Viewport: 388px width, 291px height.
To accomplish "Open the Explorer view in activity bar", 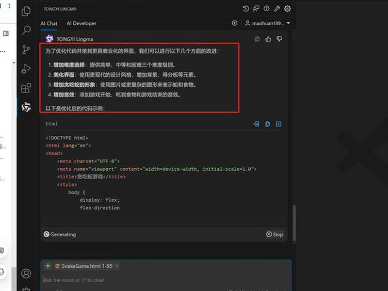I will tap(26, 11).
